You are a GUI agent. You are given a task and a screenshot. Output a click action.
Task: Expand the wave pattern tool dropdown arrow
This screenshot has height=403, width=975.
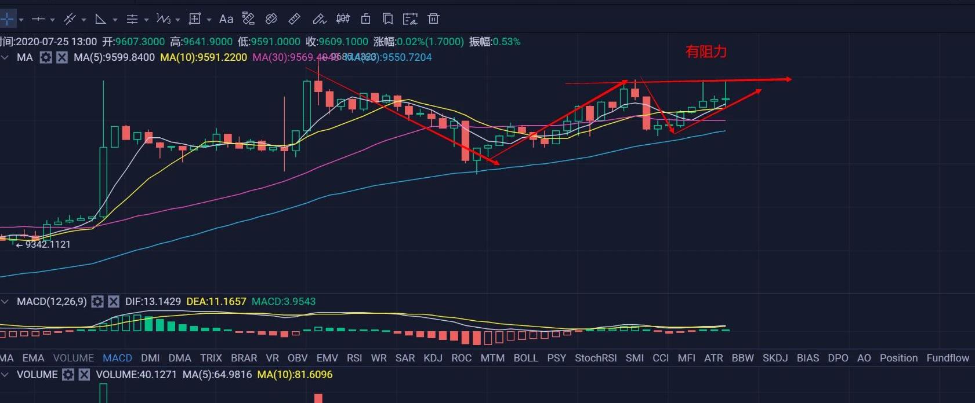pyautogui.click(x=177, y=20)
